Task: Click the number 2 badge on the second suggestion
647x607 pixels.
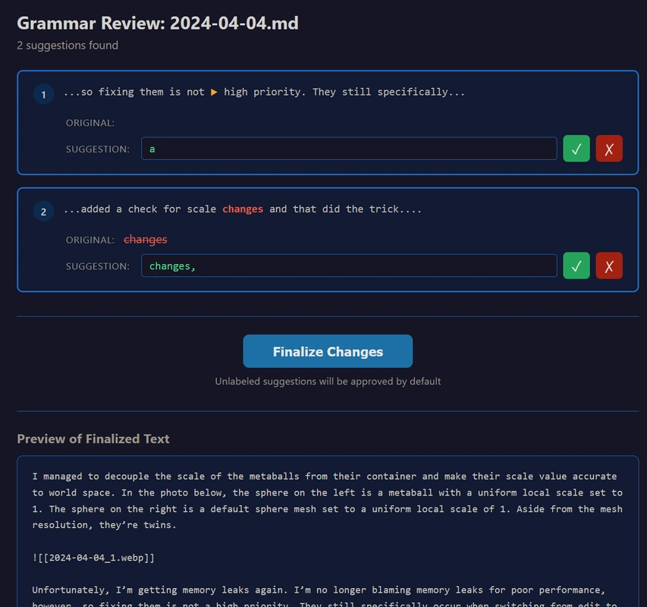Action: (43, 212)
